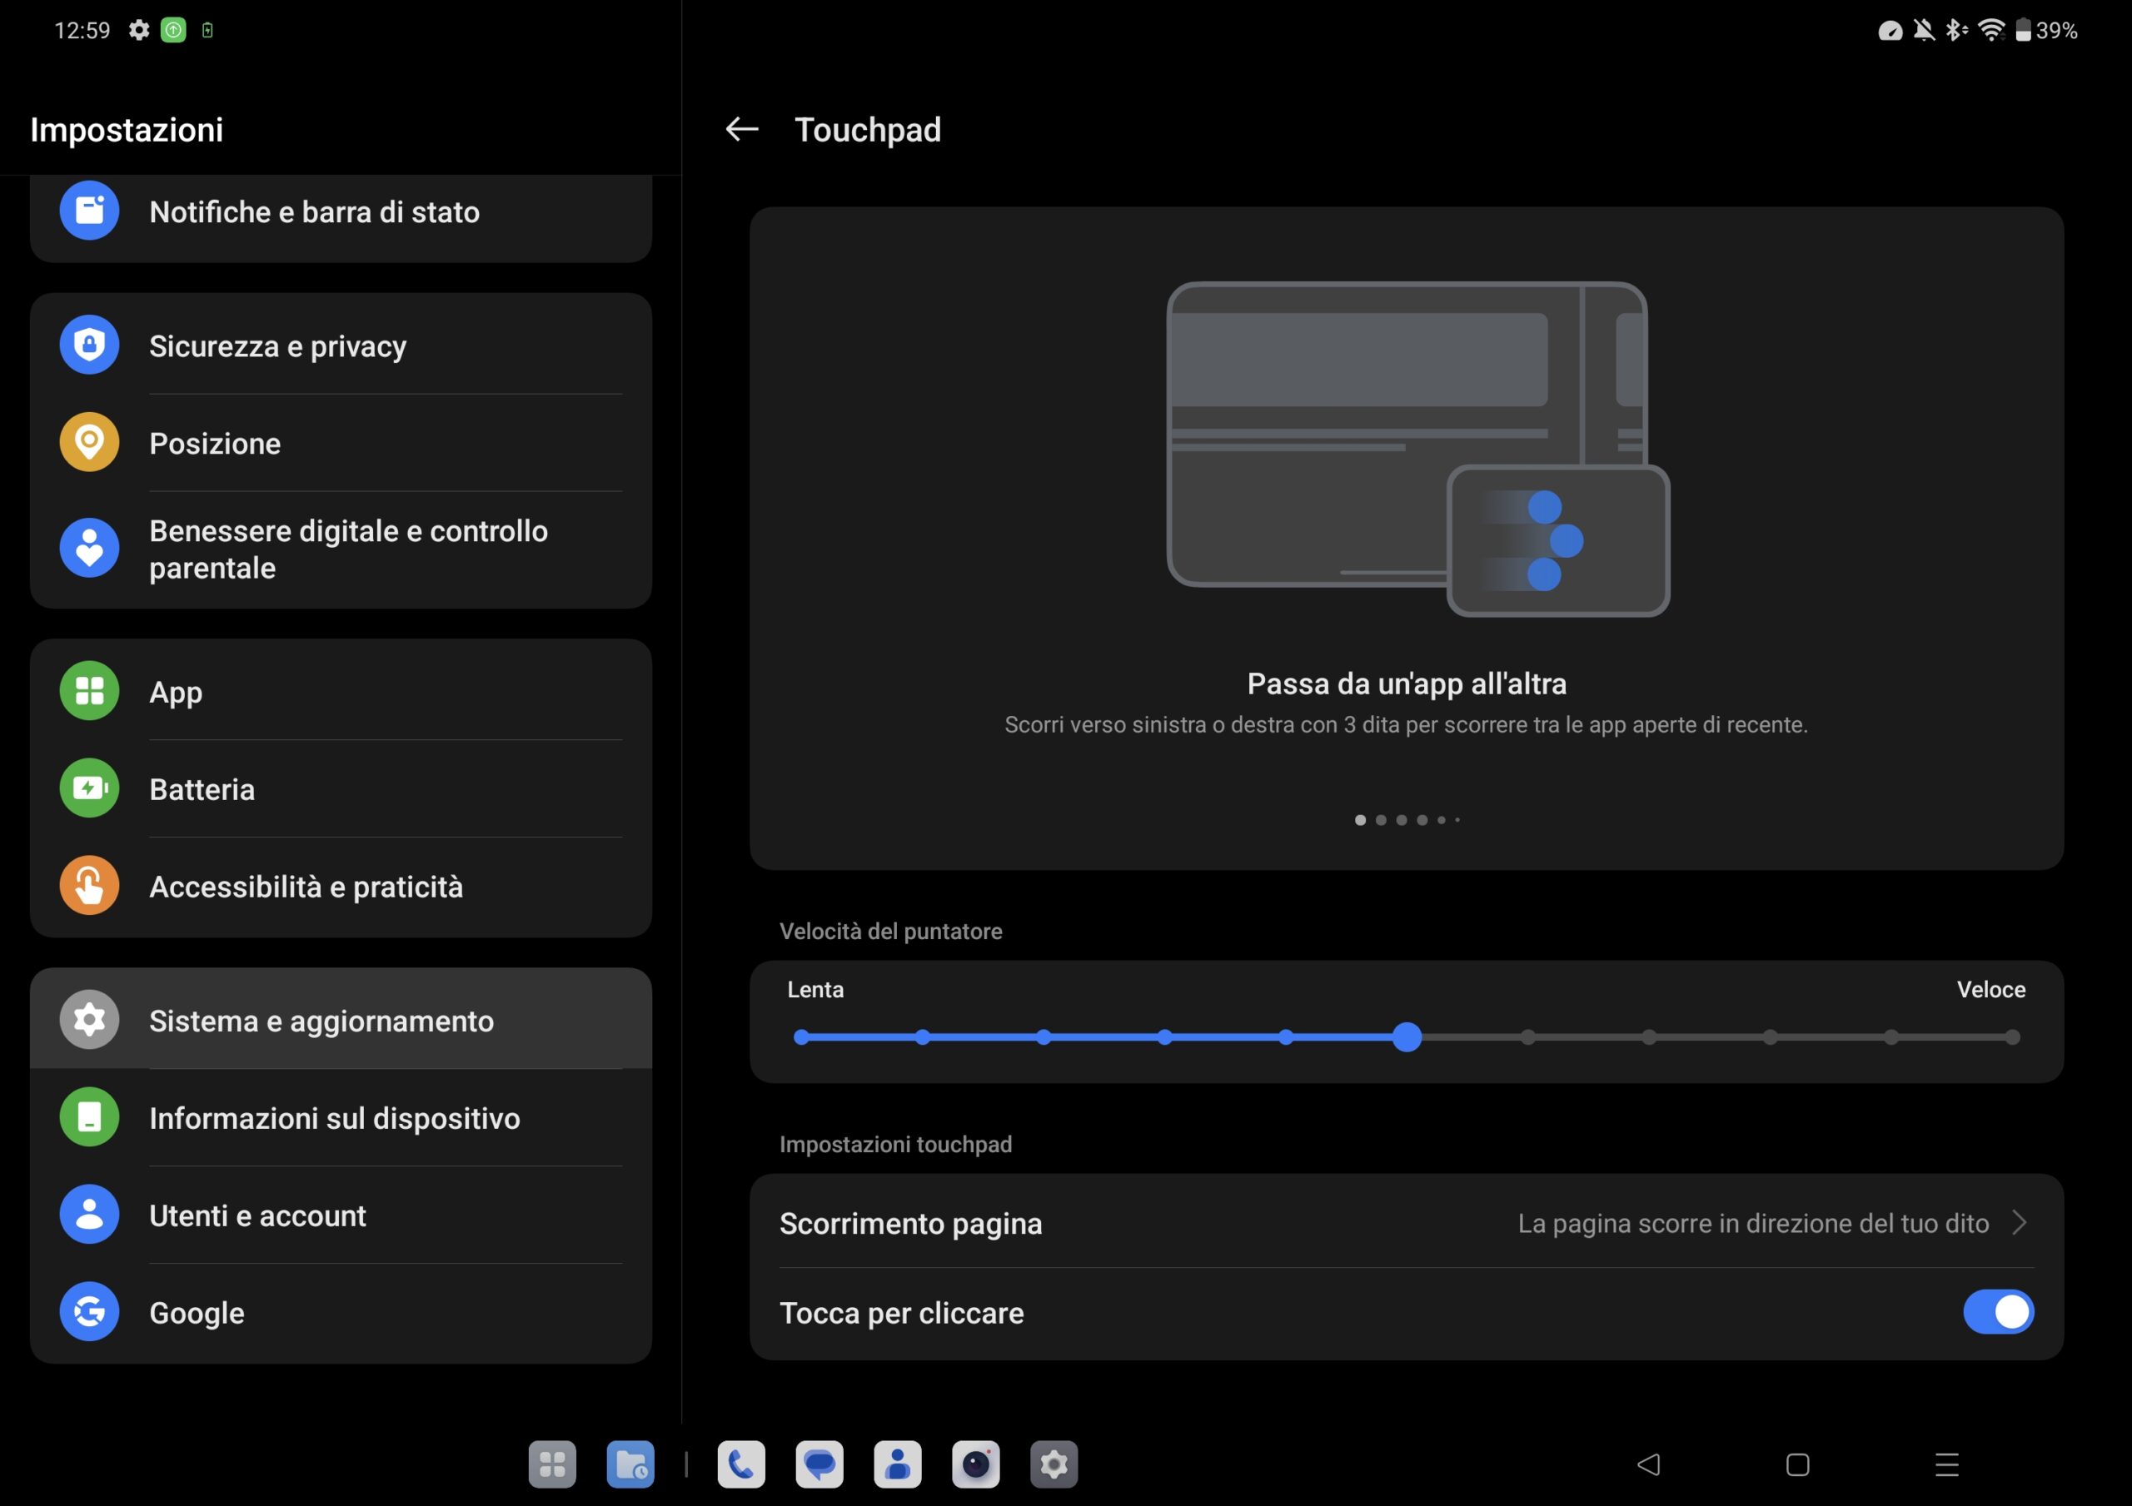Select Sistema e aggiornamento menu item
Image resolution: width=2132 pixels, height=1506 pixels.
click(x=321, y=1021)
